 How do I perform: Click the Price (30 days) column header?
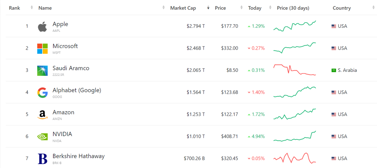coord(293,8)
